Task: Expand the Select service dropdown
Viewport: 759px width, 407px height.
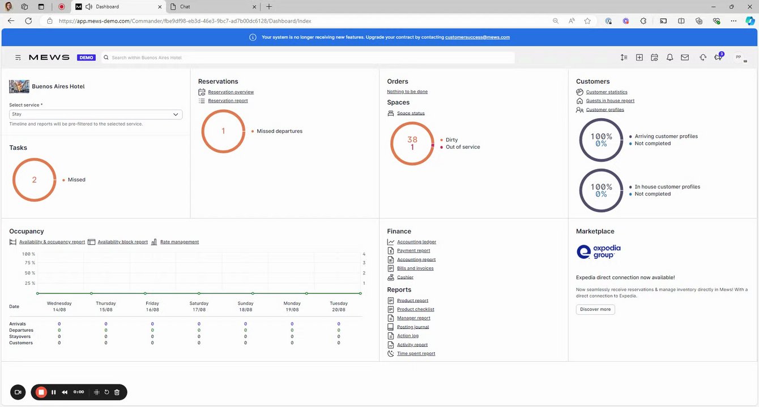Action: [x=96, y=114]
